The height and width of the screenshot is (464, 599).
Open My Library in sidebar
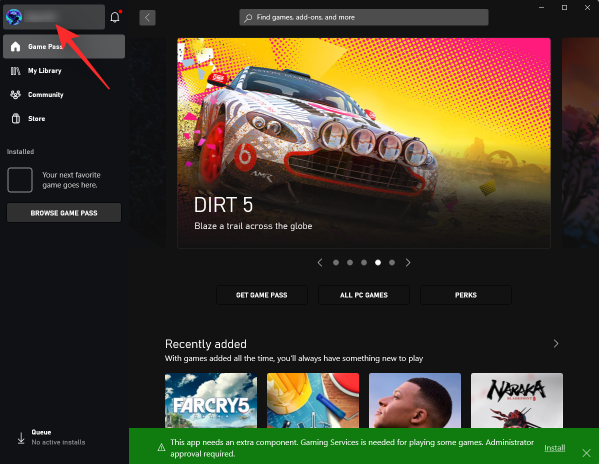tap(44, 70)
